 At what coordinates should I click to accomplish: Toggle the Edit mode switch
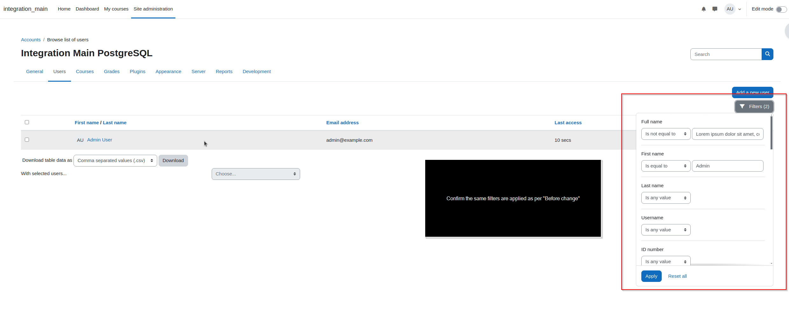[x=781, y=9]
